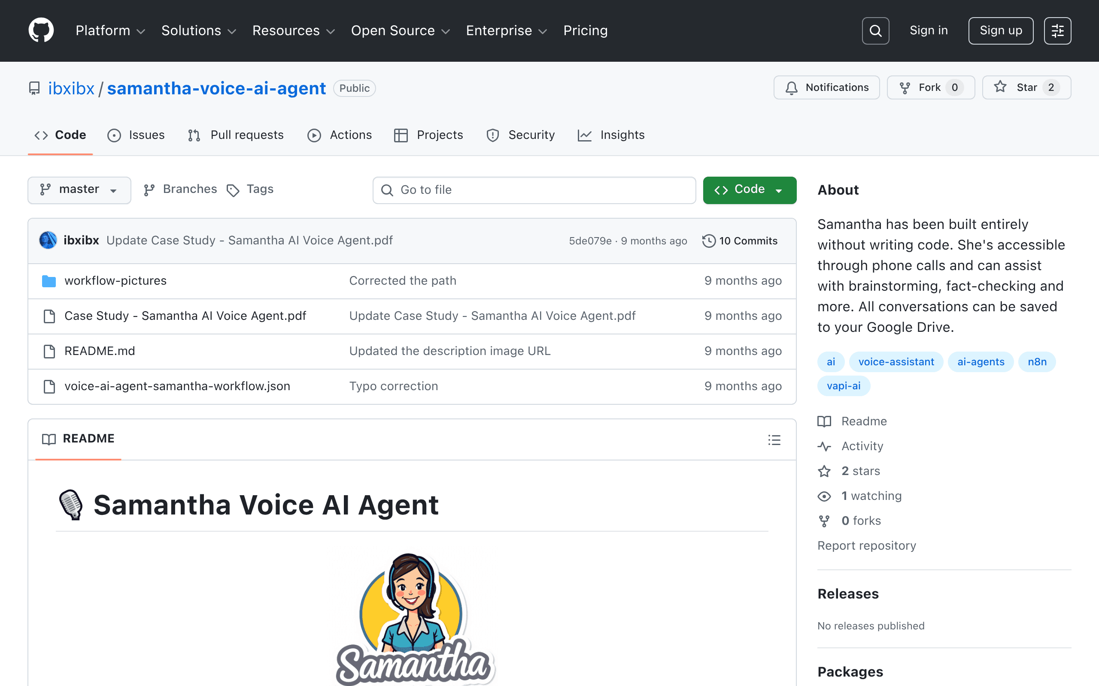Click the star icon beside 2 stars
The height and width of the screenshot is (686, 1099).
(x=824, y=471)
